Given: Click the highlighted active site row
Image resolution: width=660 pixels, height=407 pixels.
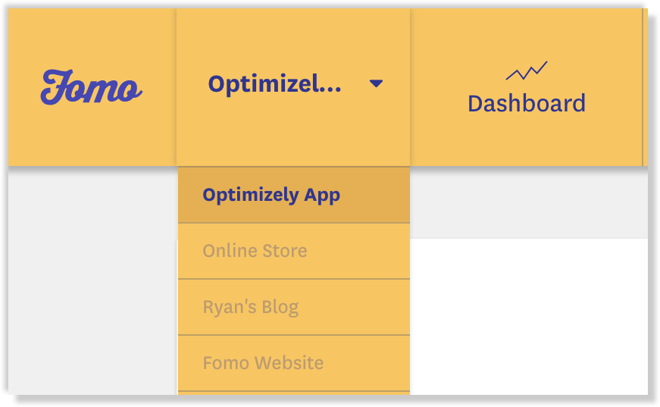Looking at the screenshot, I should [x=294, y=195].
